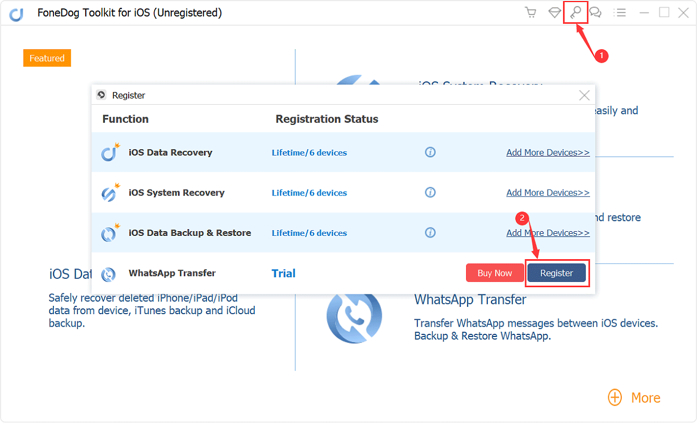Screen dimensions: 697x423
Task: Click the Registration Status column header
Action: click(x=327, y=119)
